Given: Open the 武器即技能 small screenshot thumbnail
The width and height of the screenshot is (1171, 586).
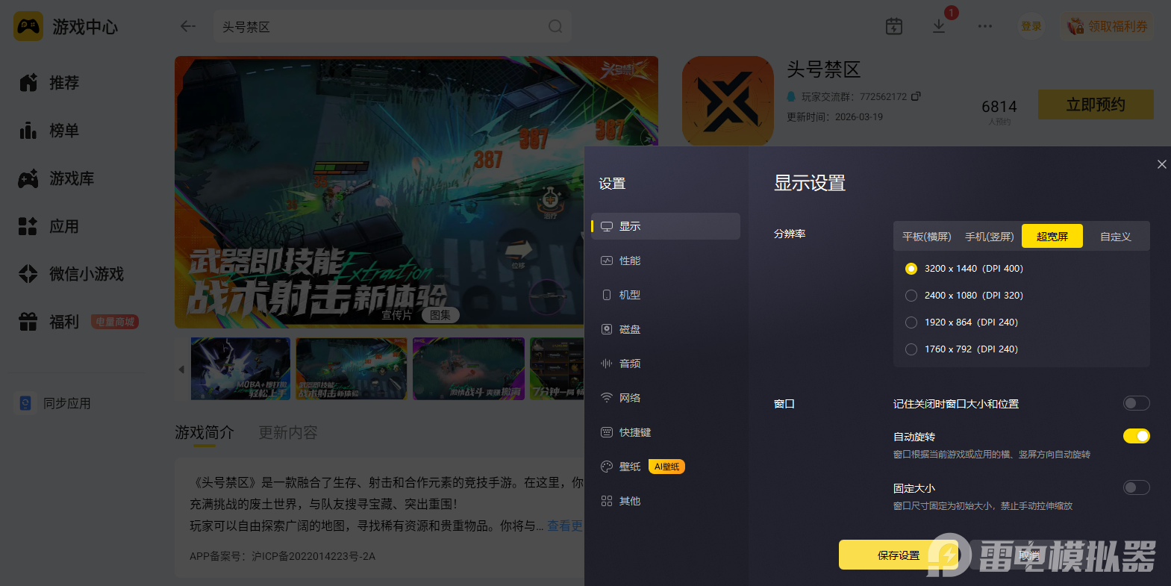Looking at the screenshot, I should tap(352, 369).
